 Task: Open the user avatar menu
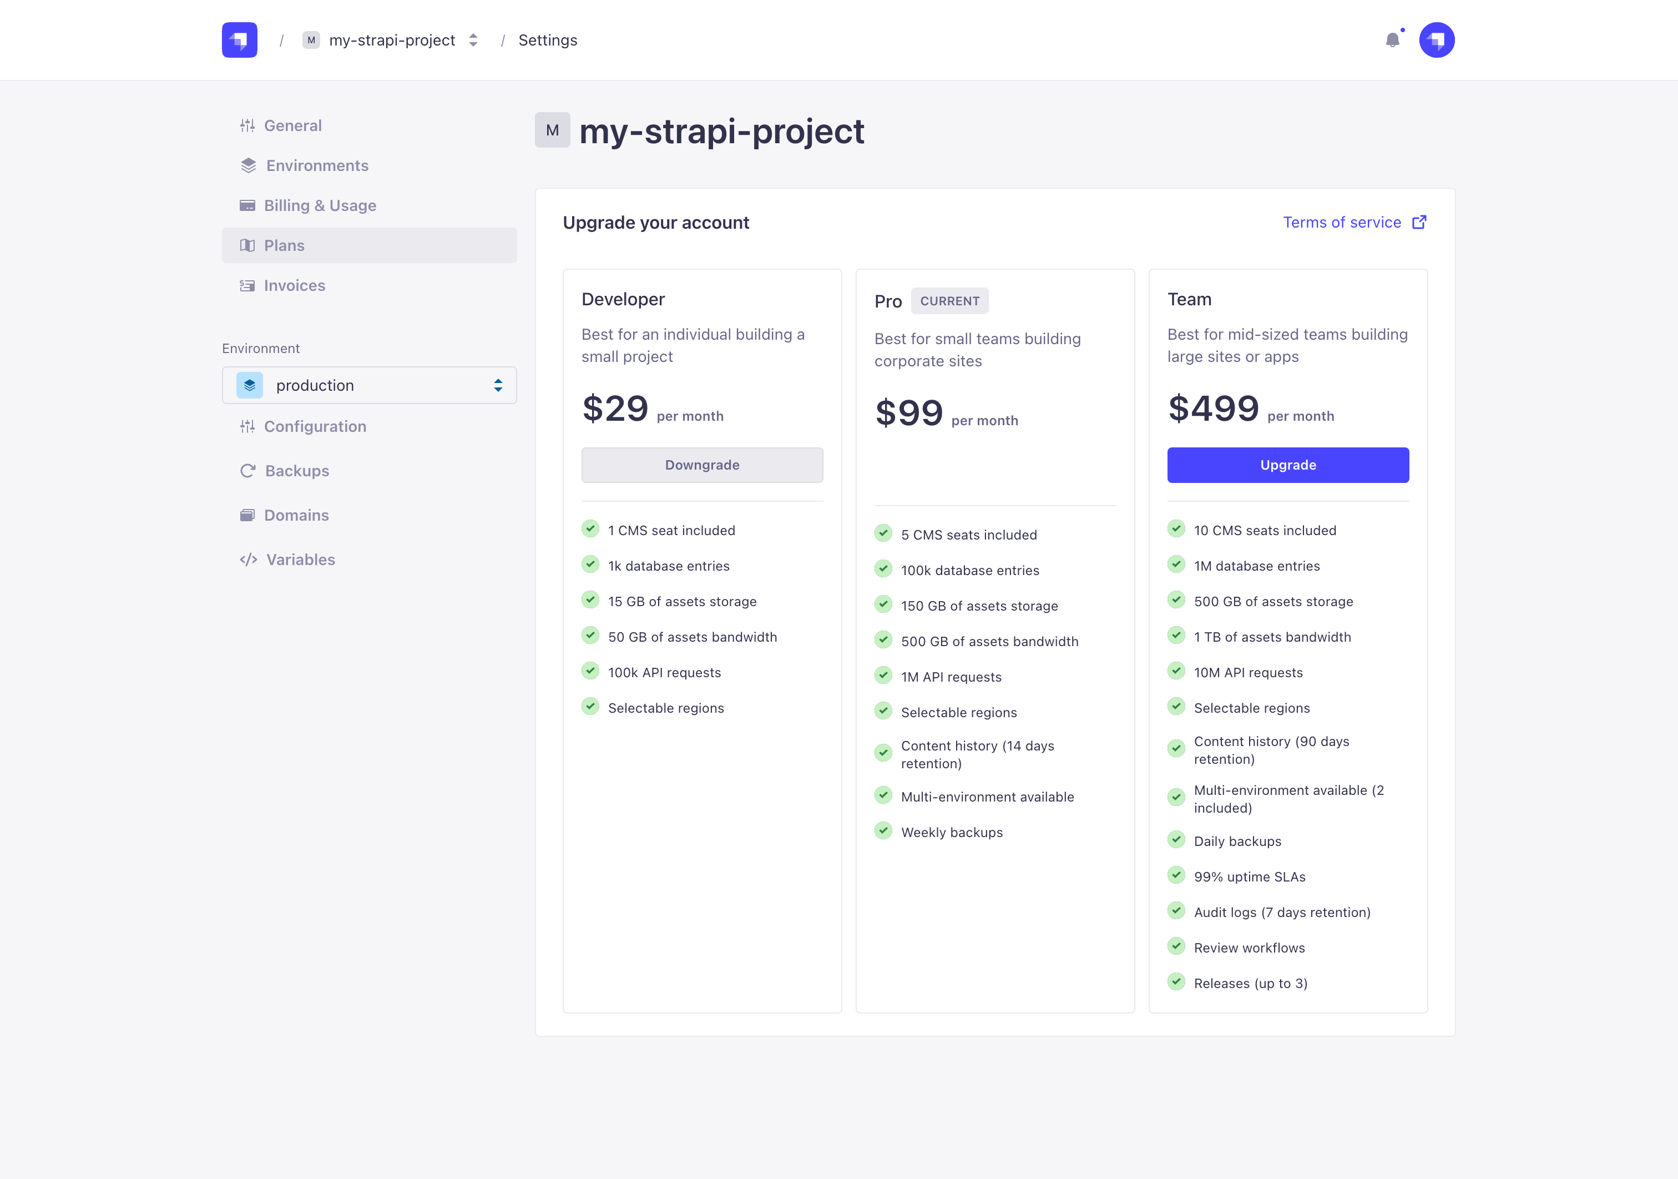tap(1436, 39)
